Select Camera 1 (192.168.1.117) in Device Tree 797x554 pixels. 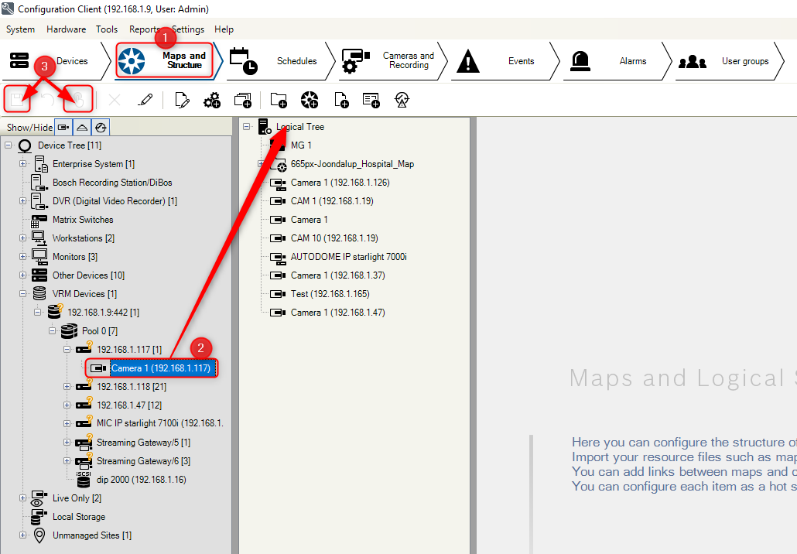[160, 368]
